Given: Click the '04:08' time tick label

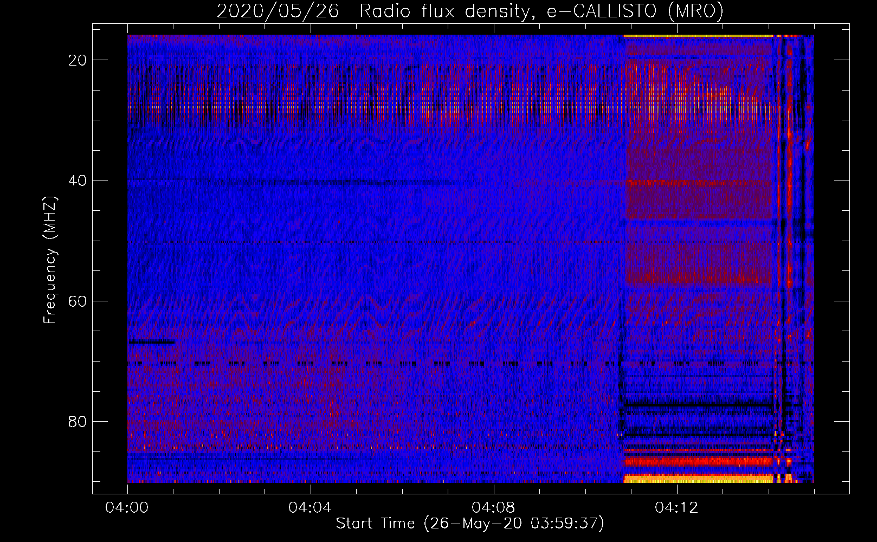Looking at the screenshot, I should tap(493, 508).
